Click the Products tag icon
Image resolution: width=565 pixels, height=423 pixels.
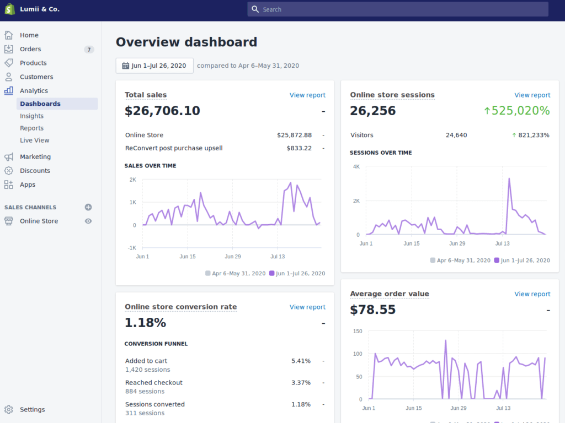9,63
